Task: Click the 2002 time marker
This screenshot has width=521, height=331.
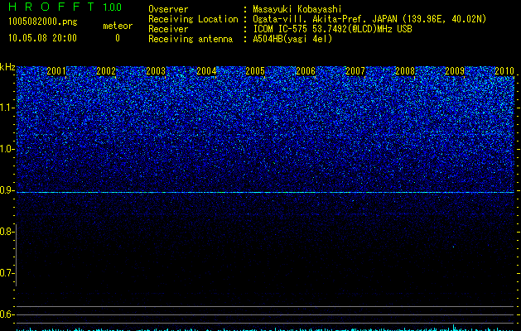Action: click(x=106, y=71)
